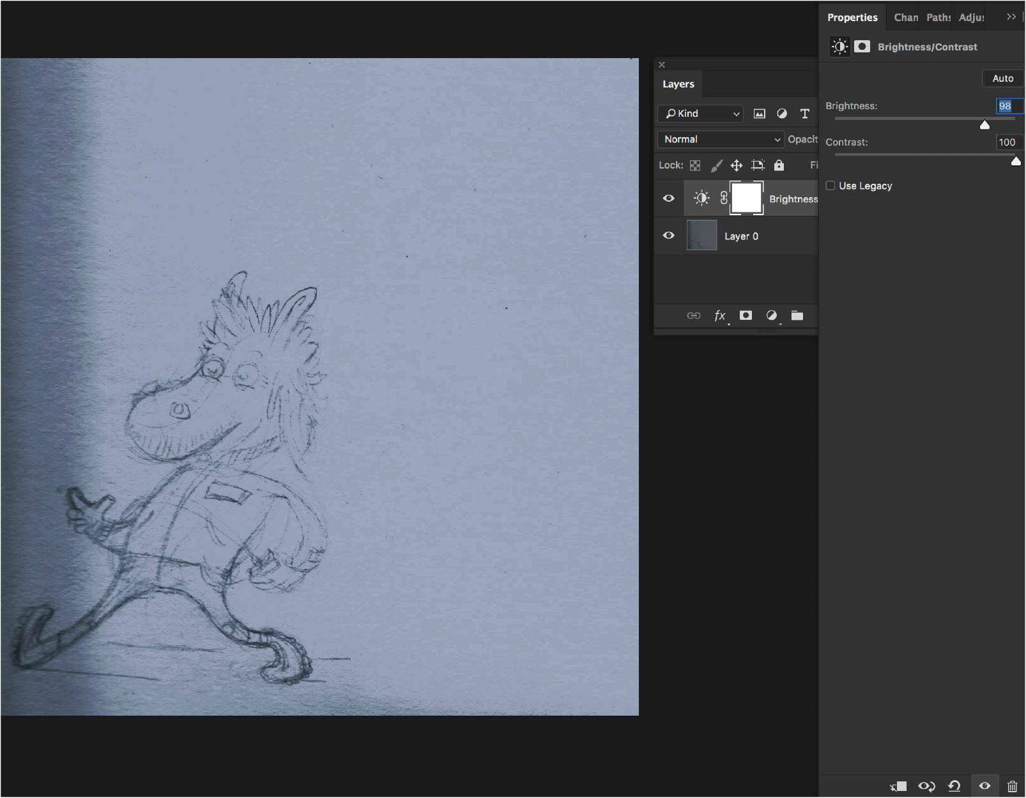View previous state icon in Properties
1026x798 pixels.
[x=926, y=787]
